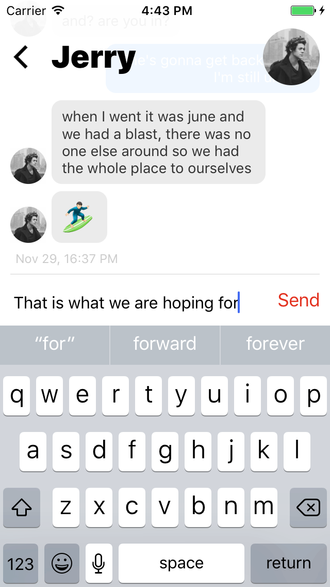This screenshot has height=587, width=330.
Task: Tap the avatar beside the surfer emoji
Action: click(28, 225)
